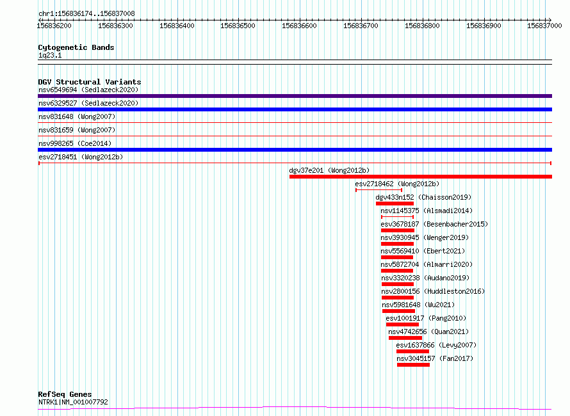Click the blue nsv6329527 variant bar

click(295, 109)
